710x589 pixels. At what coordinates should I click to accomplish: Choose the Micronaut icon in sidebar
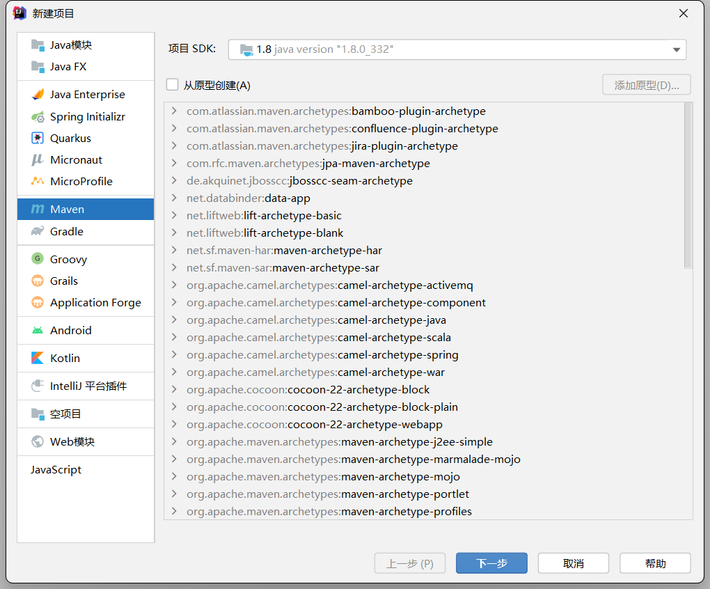(38, 160)
